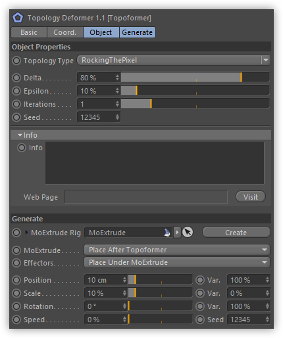Toggle the Info parameter circle
The height and width of the screenshot is (338, 283).
click(22, 148)
